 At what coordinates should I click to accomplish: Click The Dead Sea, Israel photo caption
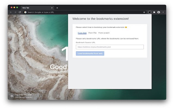tap(24, 95)
